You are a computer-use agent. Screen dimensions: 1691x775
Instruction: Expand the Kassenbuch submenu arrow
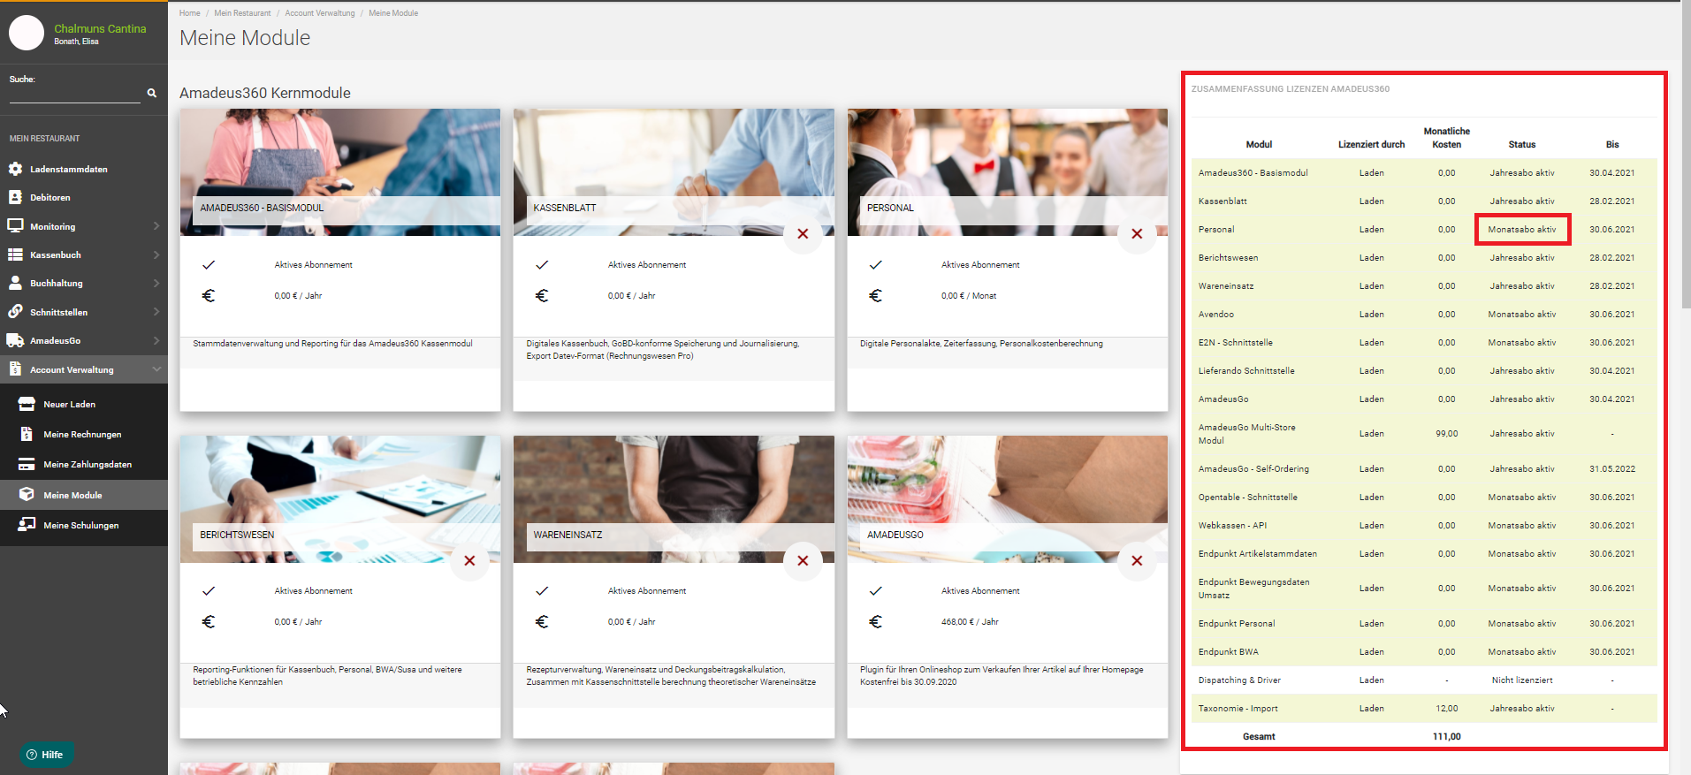(156, 255)
